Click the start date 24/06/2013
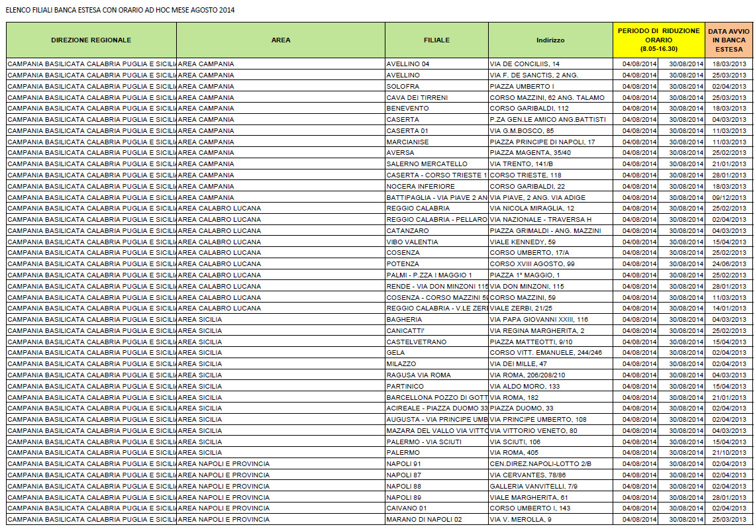 [x=729, y=263]
